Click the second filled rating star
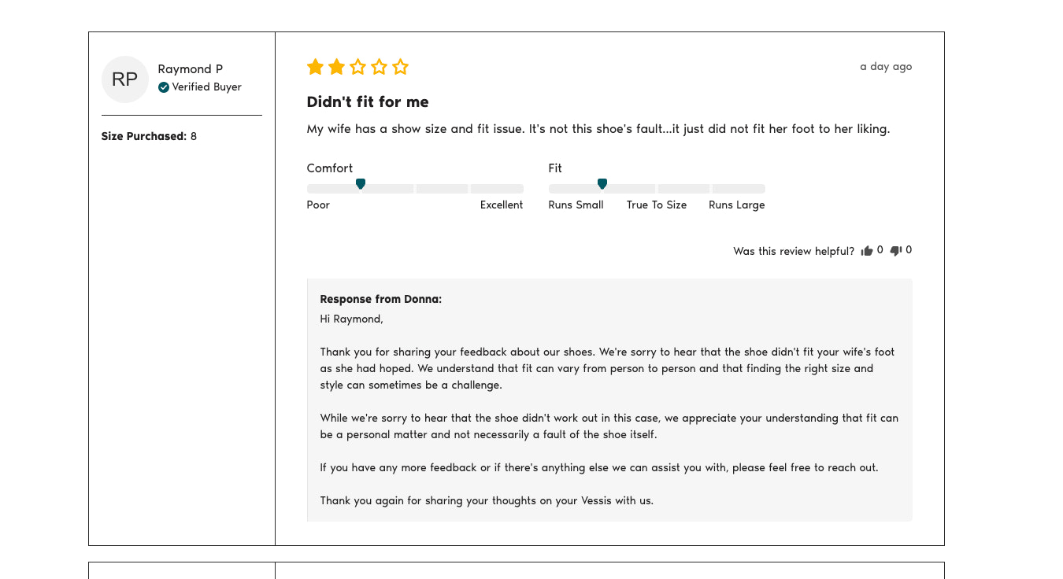 tap(336, 67)
